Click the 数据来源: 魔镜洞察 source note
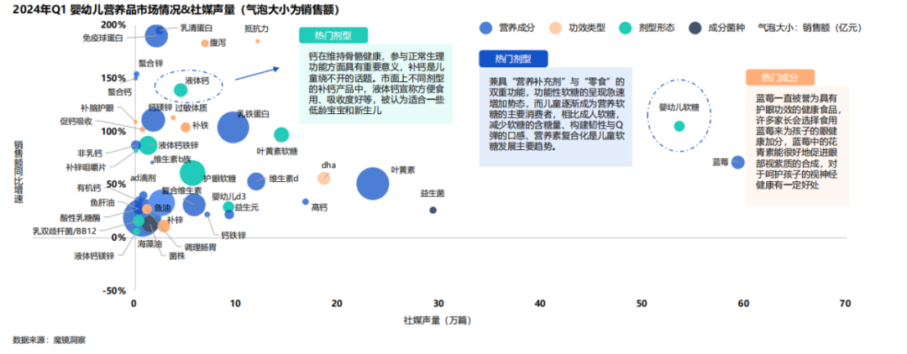Image resolution: width=907 pixels, height=354 pixels. coord(49,340)
